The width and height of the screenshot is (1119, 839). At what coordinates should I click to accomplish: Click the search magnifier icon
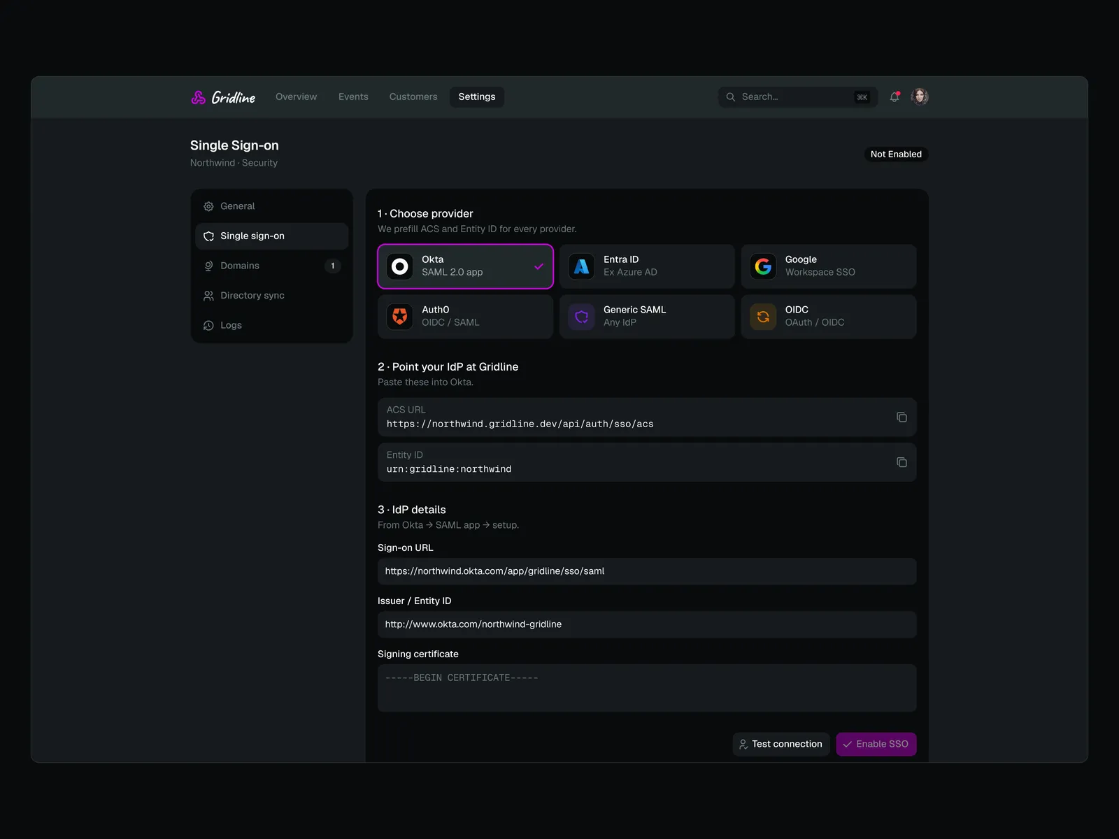coord(730,97)
